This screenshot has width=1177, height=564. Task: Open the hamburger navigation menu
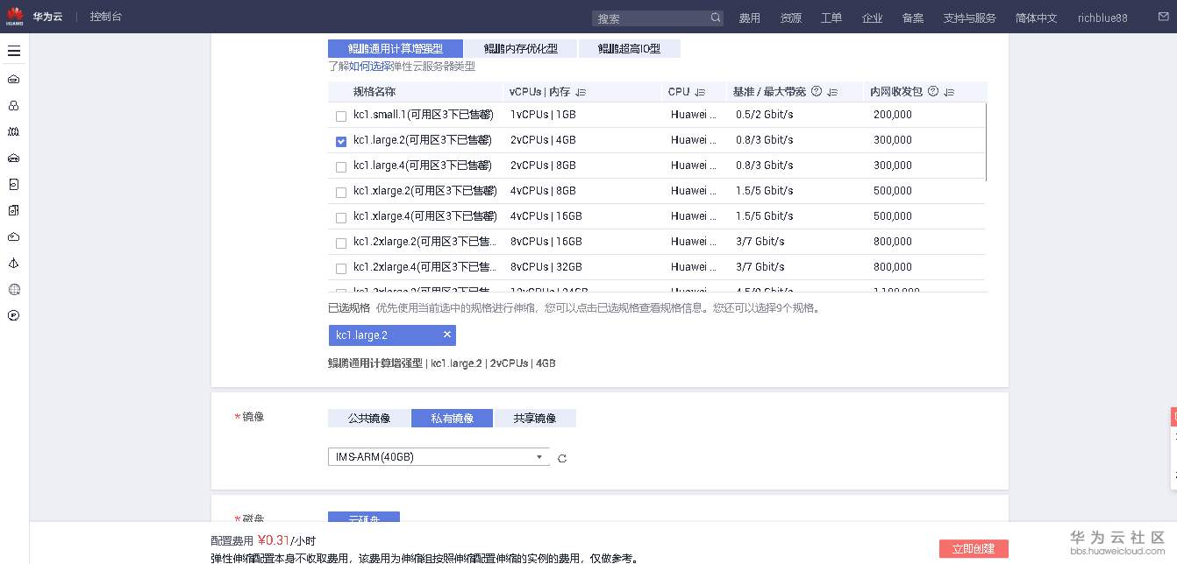click(14, 51)
